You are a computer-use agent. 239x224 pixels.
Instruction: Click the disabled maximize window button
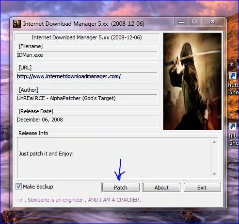click(x=194, y=22)
